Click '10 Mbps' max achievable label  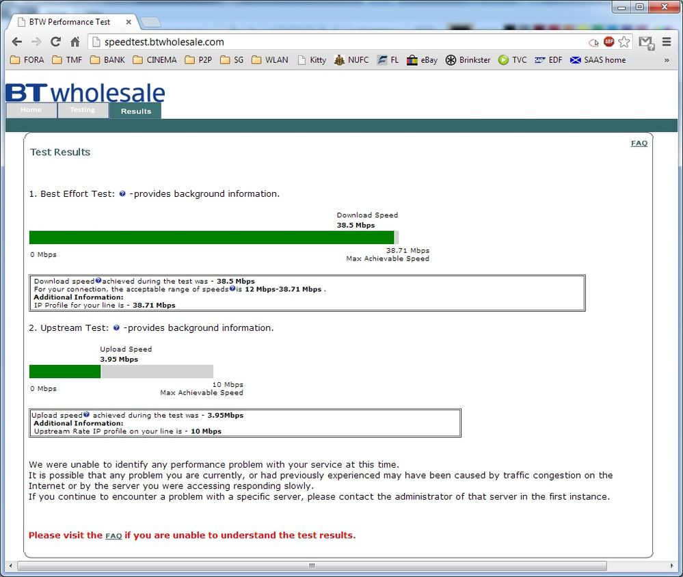click(x=228, y=384)
